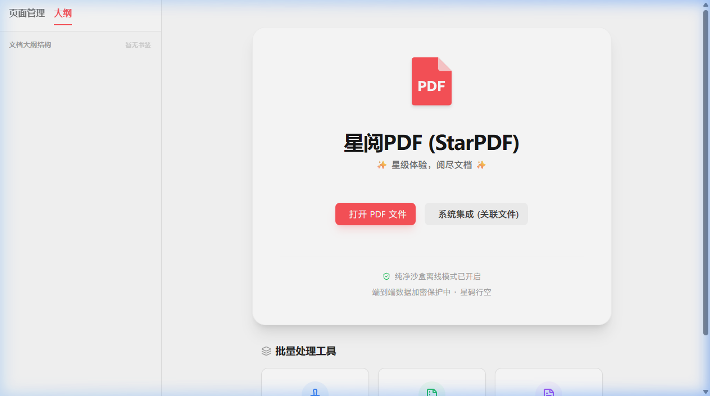Image resolution: width=710 pixels, height=396 pixels.
Task: Click the 打开 PDF 文件 button
Action: (x=375, y=214)
